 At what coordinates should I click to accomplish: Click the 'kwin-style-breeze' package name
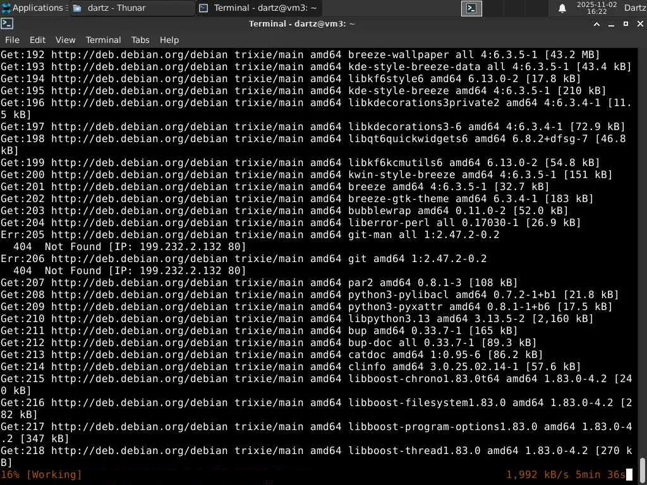click(401, 174)
